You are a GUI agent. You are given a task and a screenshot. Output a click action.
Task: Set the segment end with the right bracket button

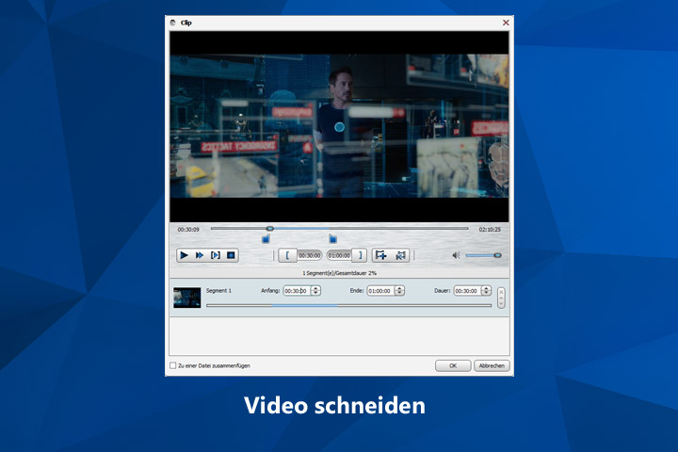360,255
